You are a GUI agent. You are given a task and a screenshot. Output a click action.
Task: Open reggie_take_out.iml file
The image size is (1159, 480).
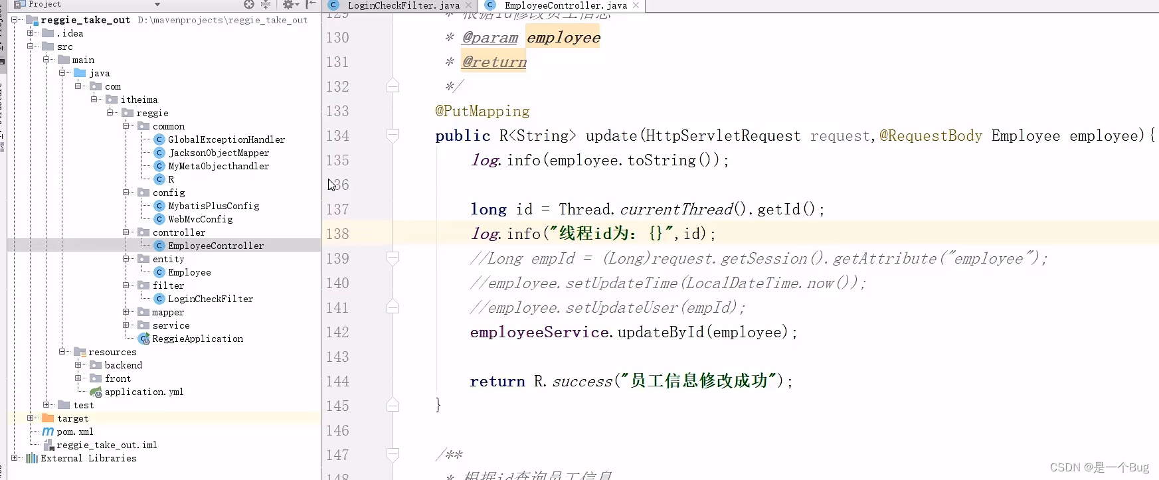pyautogui.click(x=107, y=445)
